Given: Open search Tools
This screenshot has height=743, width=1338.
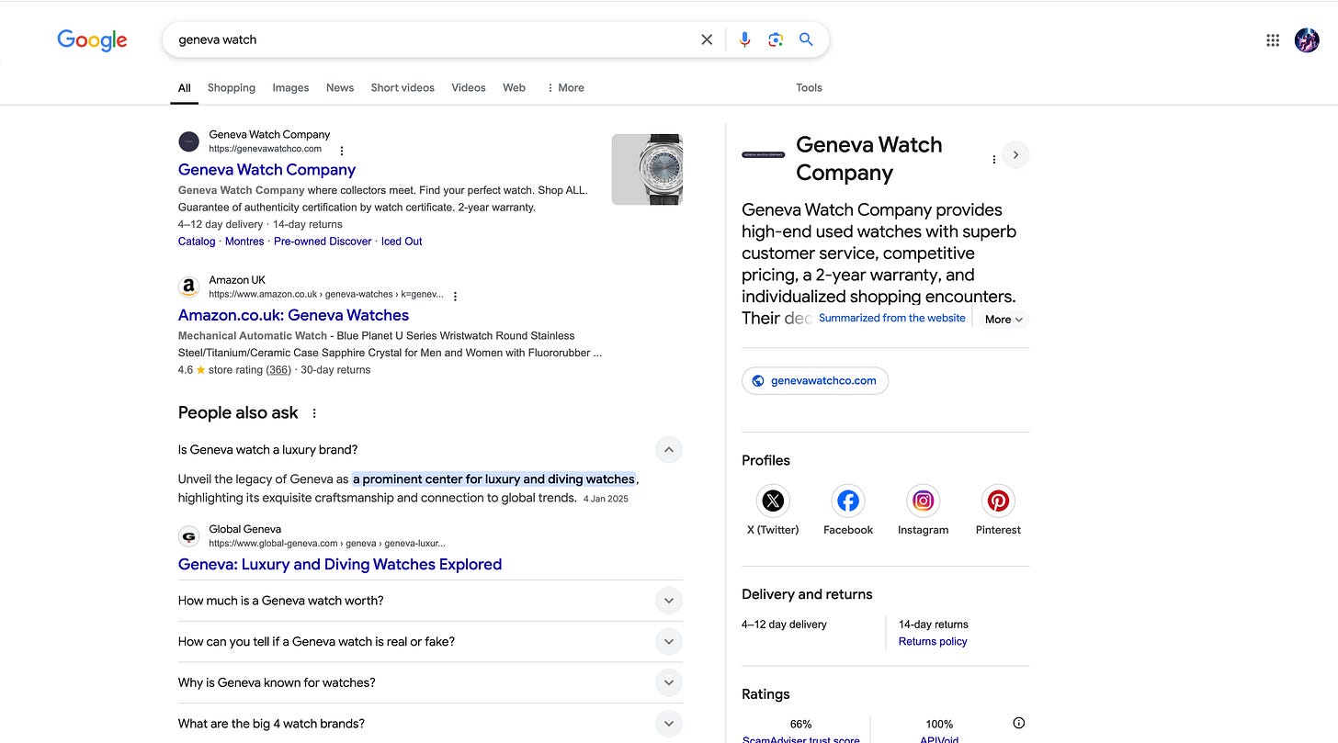Looking at the screenshot, I should click(x=809, y=88).
